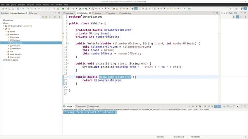Viewport: 248px width, 139px height.
Task: Open Project Explorer filter icon
Action: tap(50, 17)
